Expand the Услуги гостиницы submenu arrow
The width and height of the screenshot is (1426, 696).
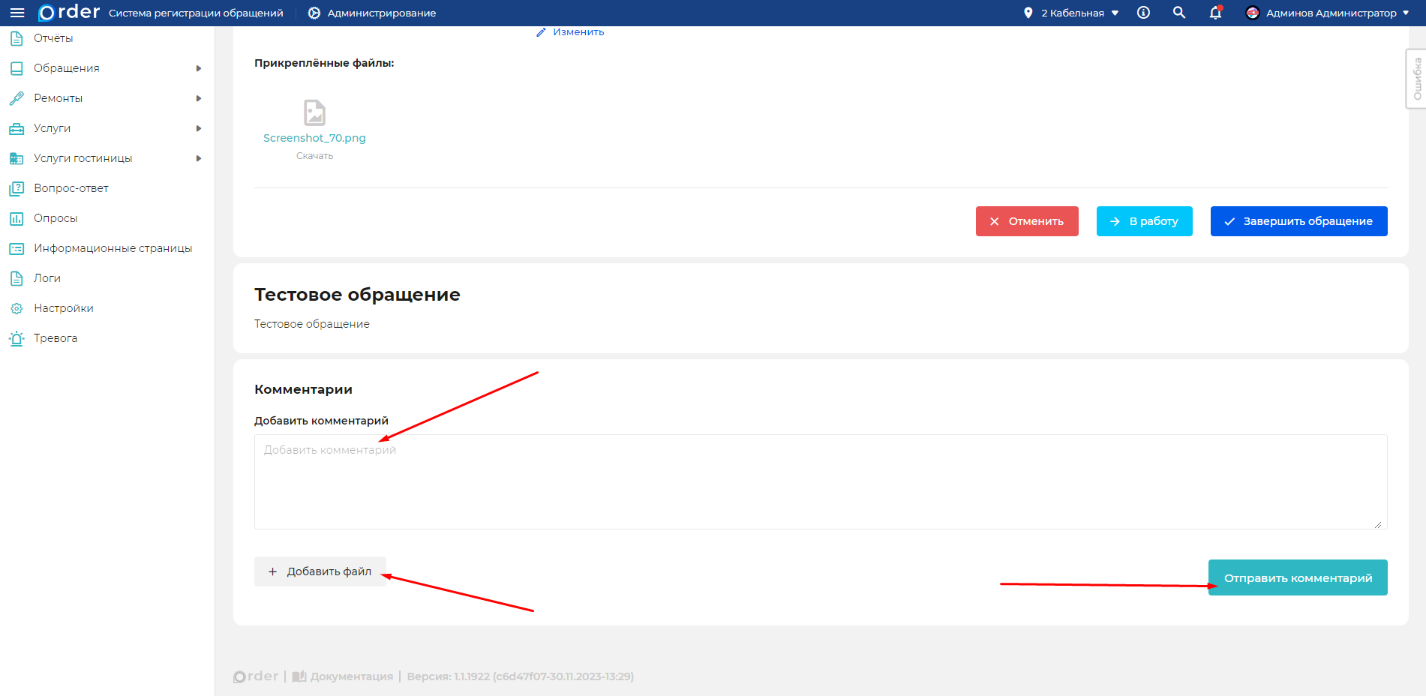199,158
